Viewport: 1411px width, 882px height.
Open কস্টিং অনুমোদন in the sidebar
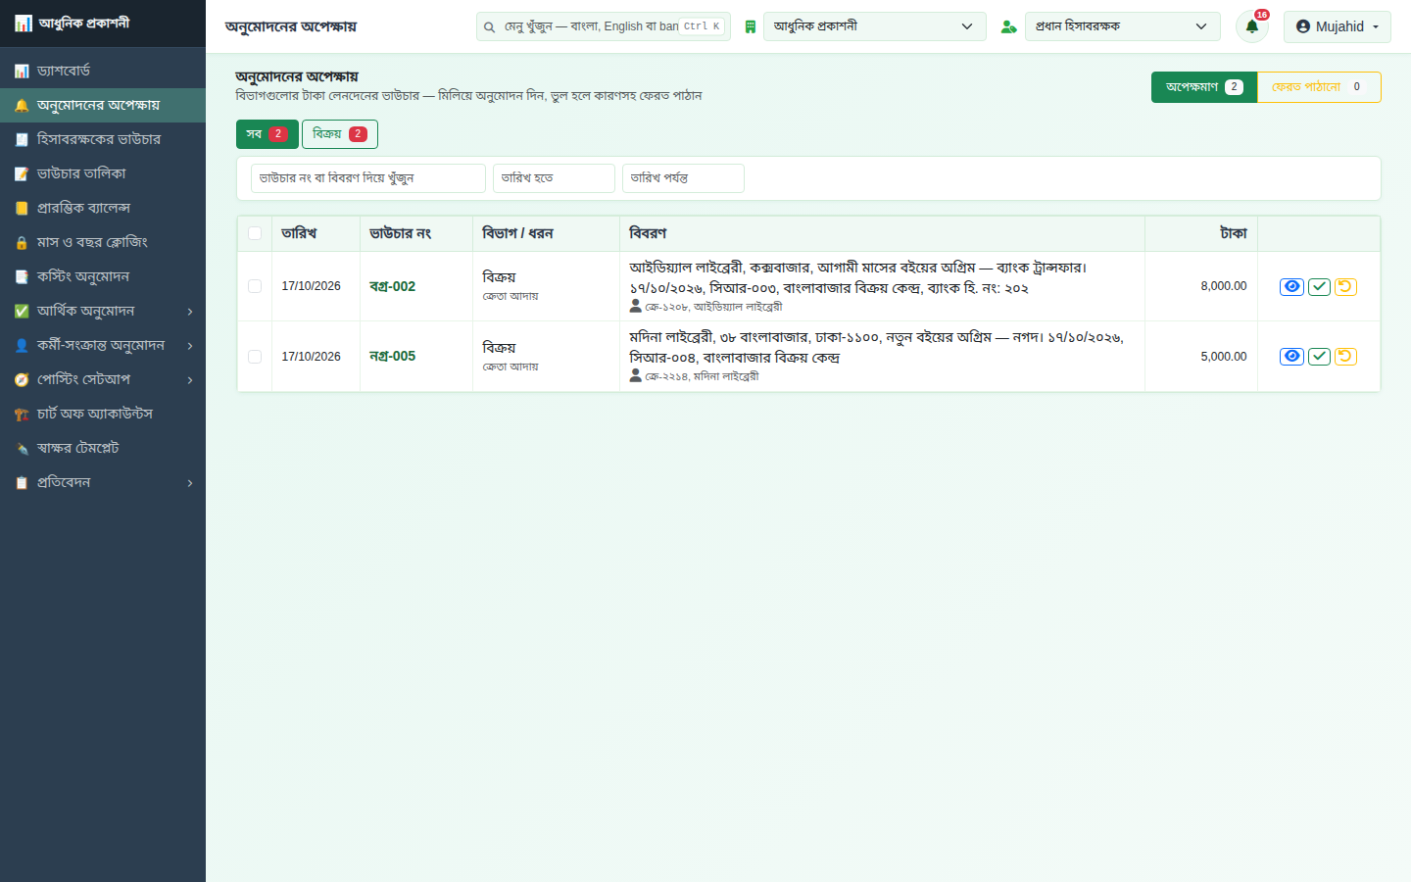point(103,276)
